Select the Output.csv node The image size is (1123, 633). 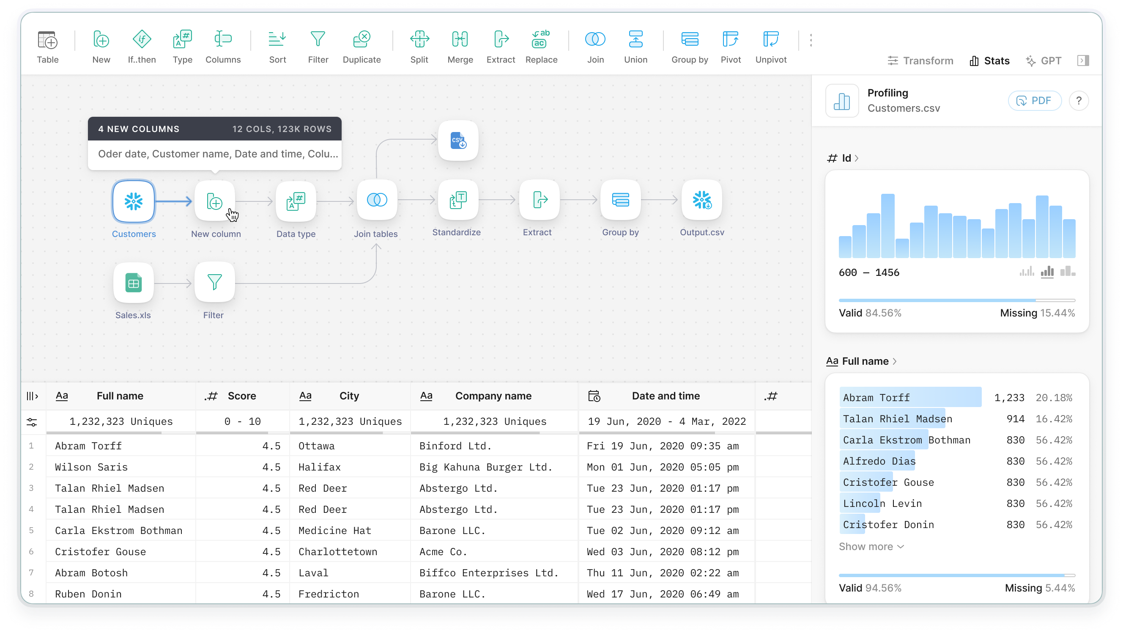point(701,201)
